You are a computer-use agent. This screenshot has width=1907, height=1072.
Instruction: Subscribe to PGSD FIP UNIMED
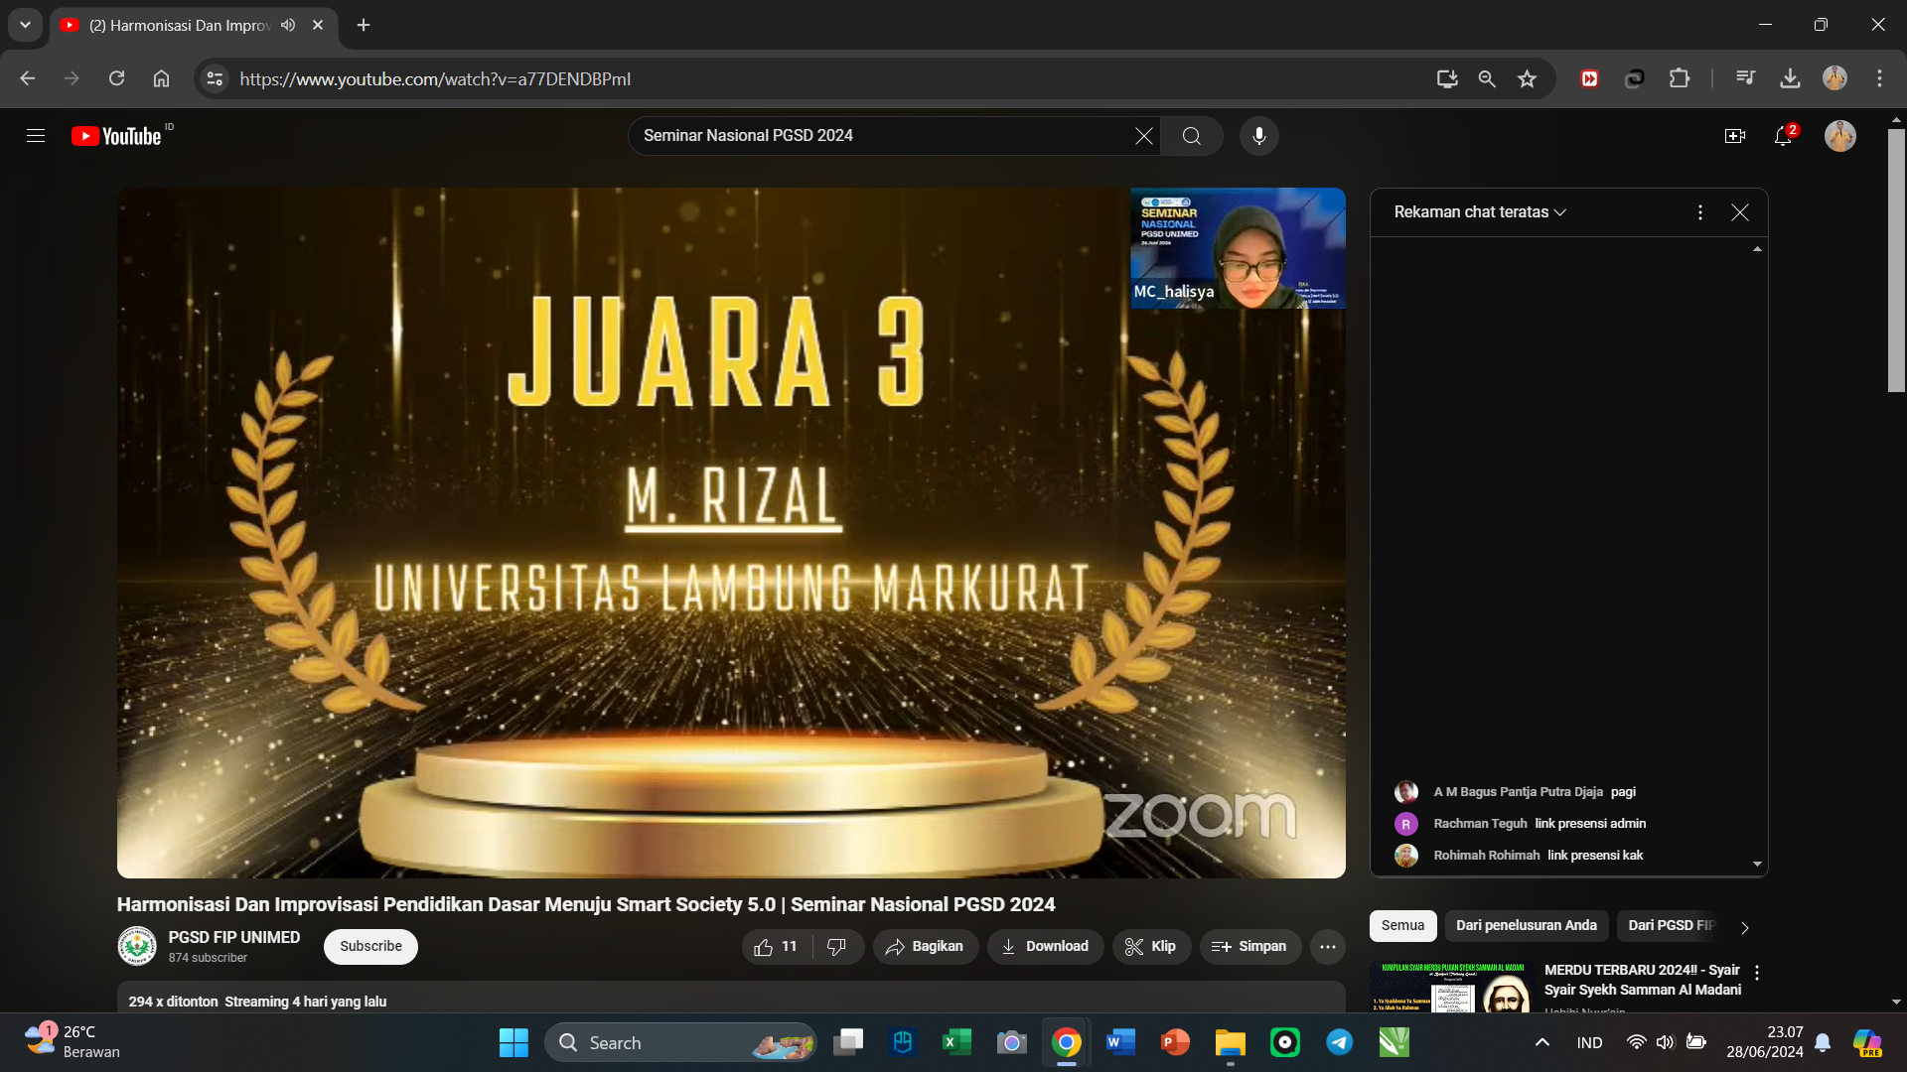[370, 947]
